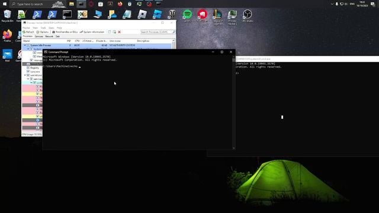The width and height of the screenshot is (379, 213).
Task: Open the black Command Prompt desktop shortcut
Action: (67, 14)
